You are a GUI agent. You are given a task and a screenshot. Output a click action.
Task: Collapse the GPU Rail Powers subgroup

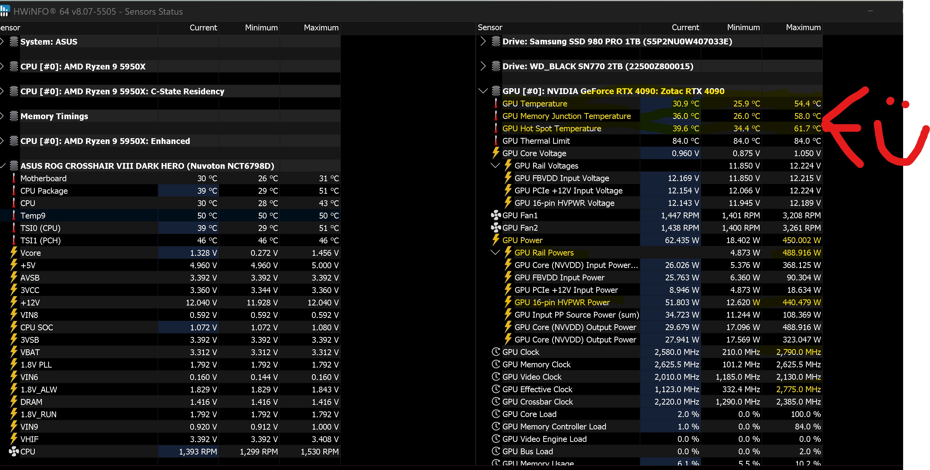[x=495, y=253]
